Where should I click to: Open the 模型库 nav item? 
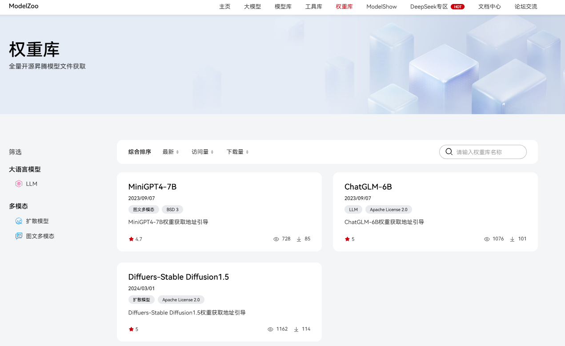click(x=283, y=7)
